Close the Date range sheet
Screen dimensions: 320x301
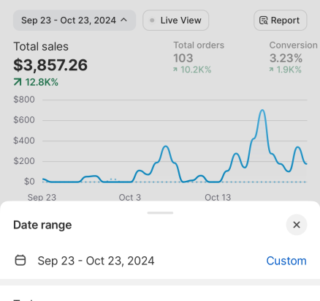coord(297,225)
